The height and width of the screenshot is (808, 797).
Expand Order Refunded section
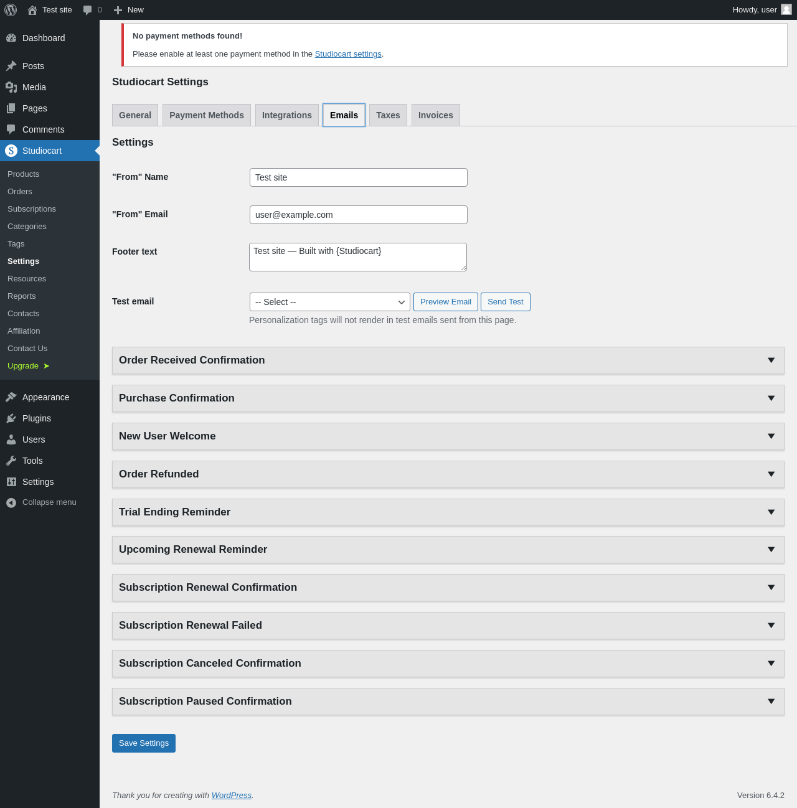tap(448, 474)
